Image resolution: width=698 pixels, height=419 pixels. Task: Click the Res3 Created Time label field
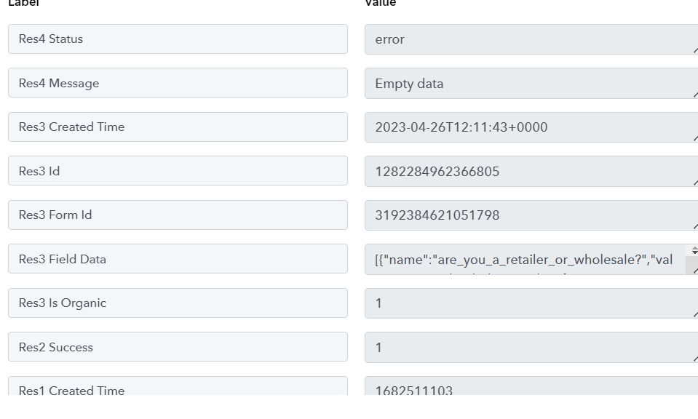[x=178, y=127]
